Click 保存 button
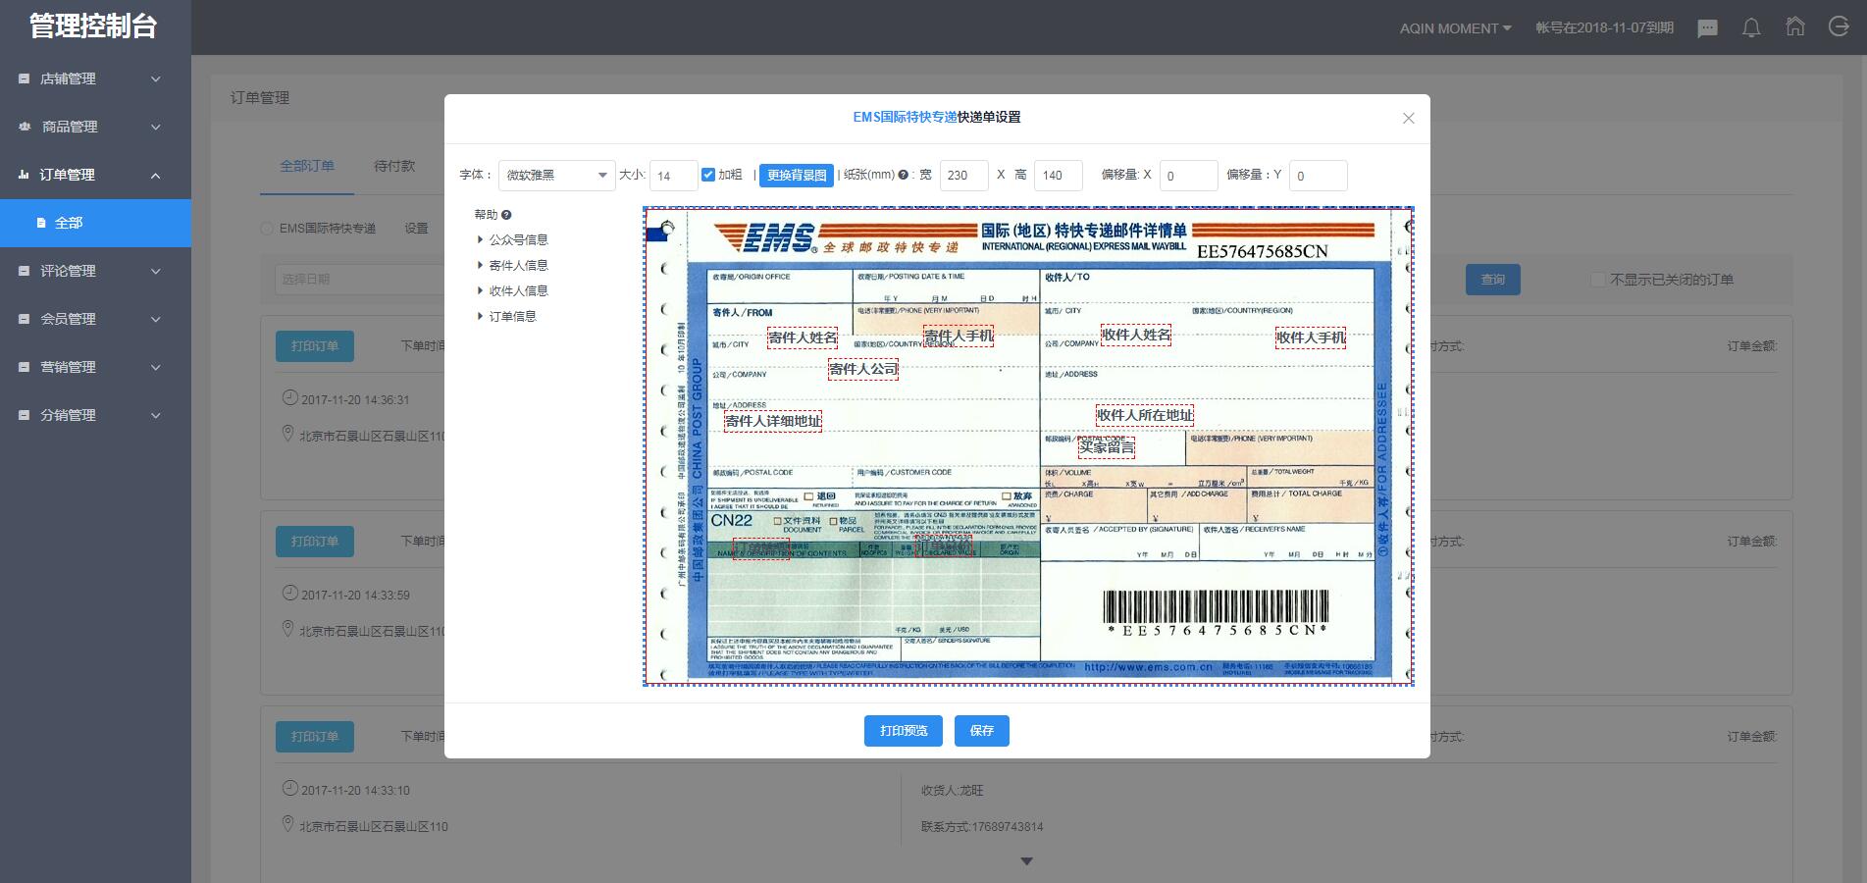1867x883 pixels. [x=982, y=730]
